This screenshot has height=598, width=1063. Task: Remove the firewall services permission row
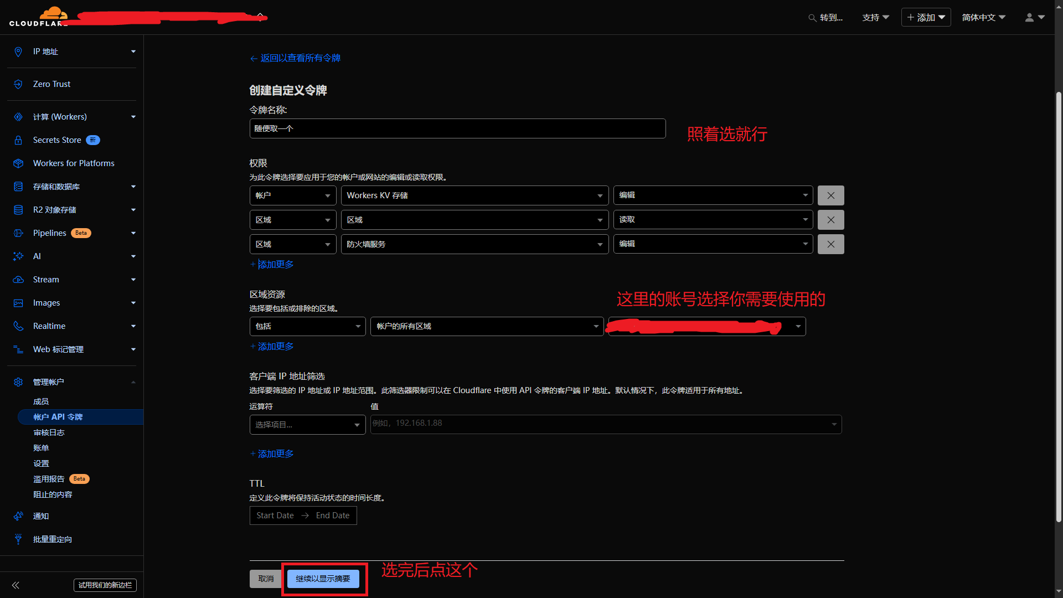point(830,244)
